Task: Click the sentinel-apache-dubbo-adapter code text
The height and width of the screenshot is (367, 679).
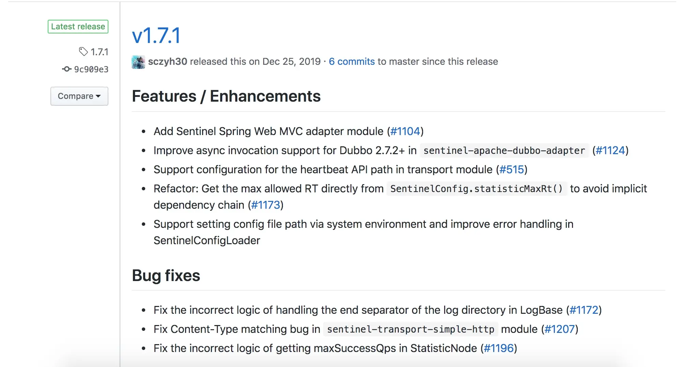Action: pyautogui.click(x=504, y=151)
